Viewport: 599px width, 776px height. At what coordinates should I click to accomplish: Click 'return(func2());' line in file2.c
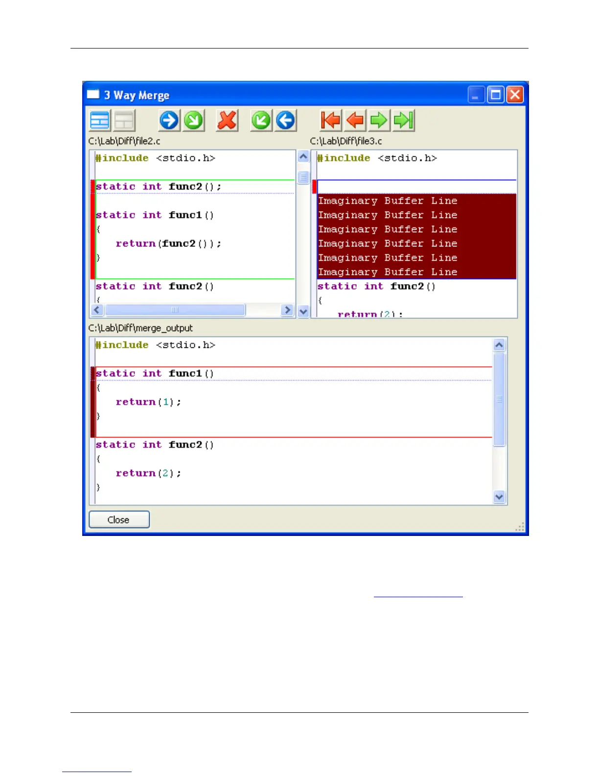(x=168, y=243)
